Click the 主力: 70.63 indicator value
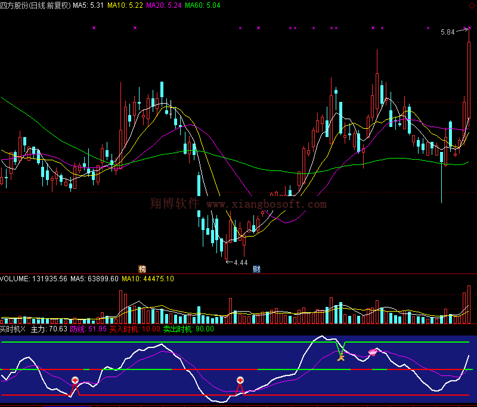The width and height of the screenshot is (477, 407). point(49,328)
